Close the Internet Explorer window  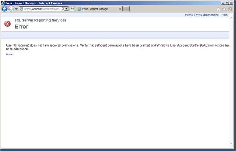point(231,3)
